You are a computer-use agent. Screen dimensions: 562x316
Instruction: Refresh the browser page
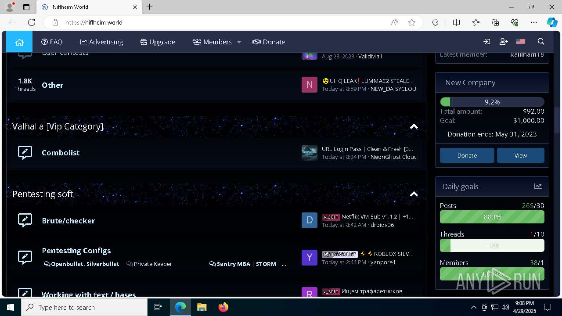(x=32, y=22)
